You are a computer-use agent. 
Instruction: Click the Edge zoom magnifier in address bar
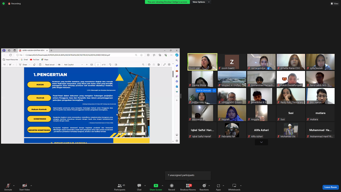click(136, 55)
